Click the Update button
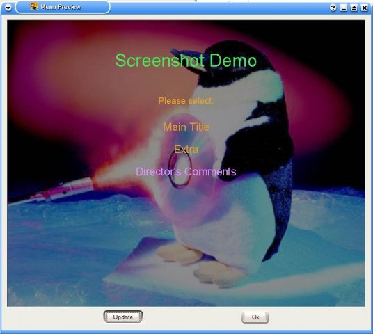This screenshot has height=334, width=373. point(123,317)
